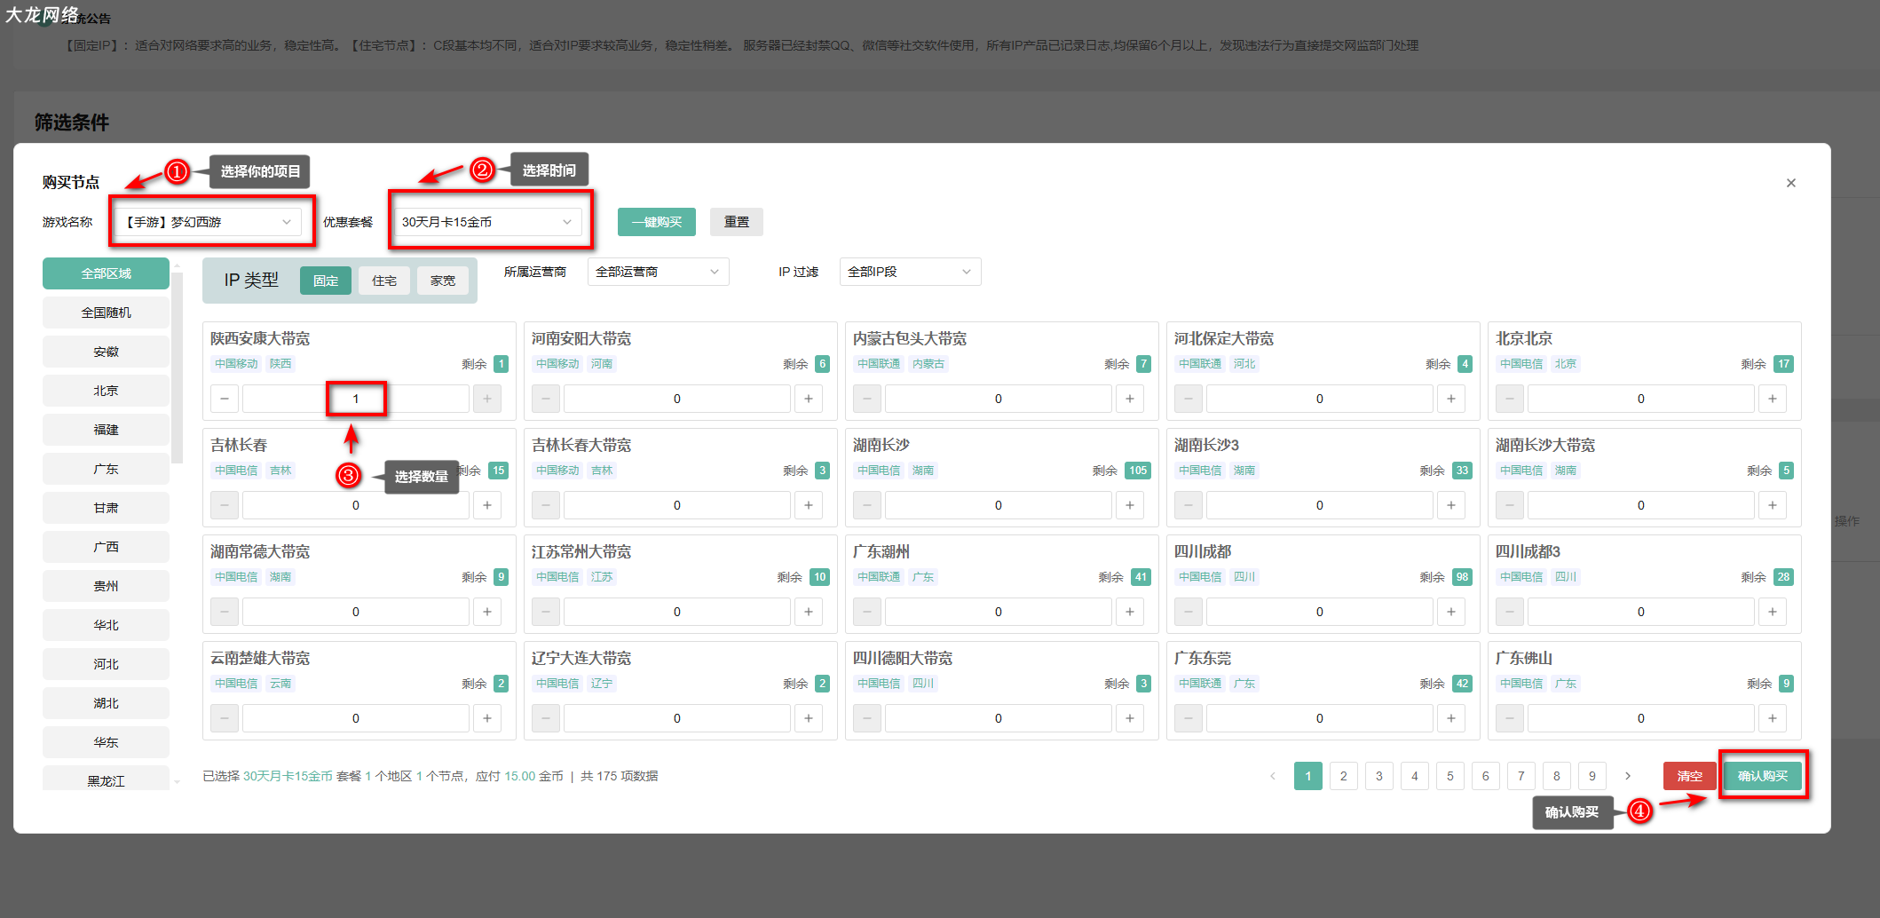Decrease quantity for 陕西安康大带宽 node
The image size is (1880, 918).
click(225, 399)
